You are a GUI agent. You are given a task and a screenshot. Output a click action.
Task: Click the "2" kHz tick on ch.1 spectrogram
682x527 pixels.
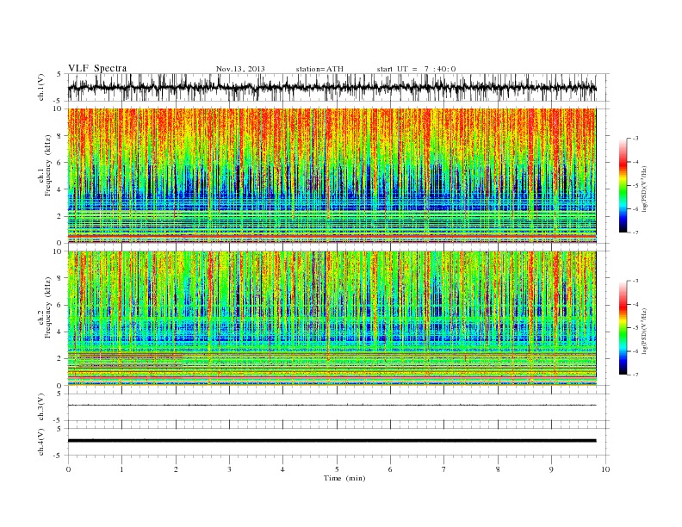pos(59,216)
